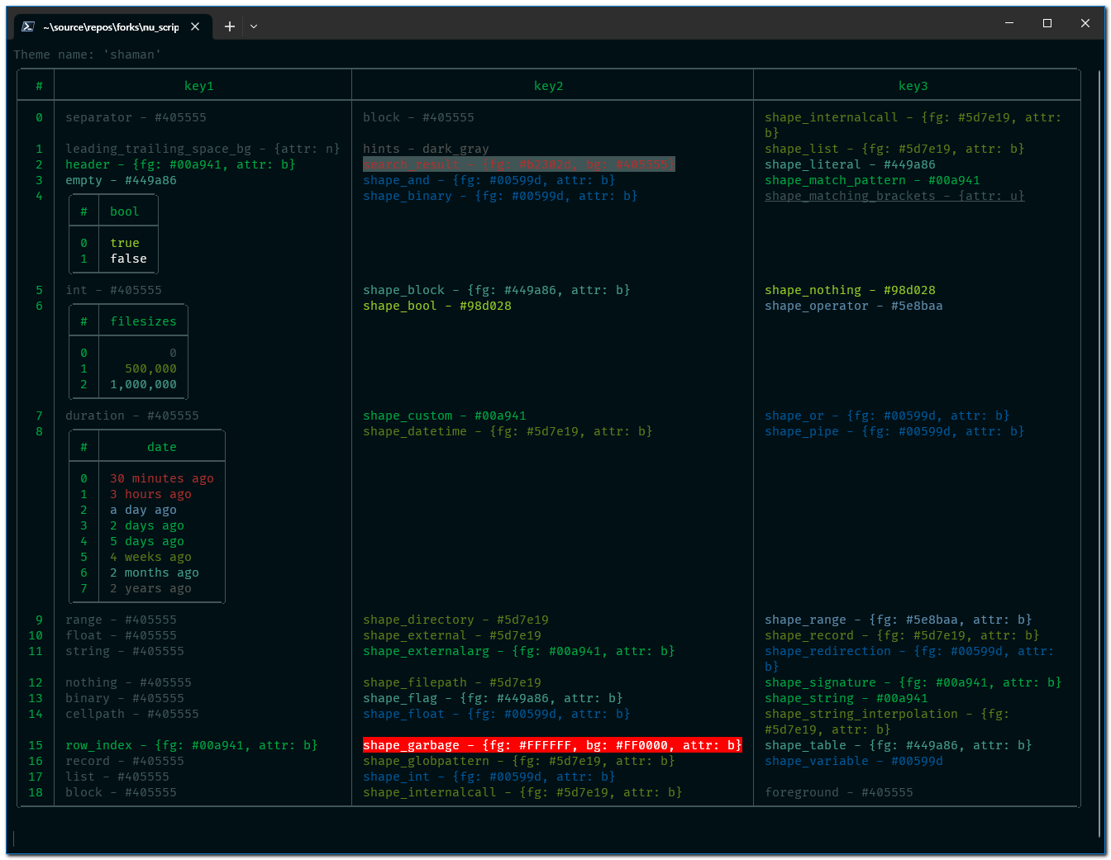Click 'empty - #449a86' text
1111x860 pixels.
coord(122,180)
